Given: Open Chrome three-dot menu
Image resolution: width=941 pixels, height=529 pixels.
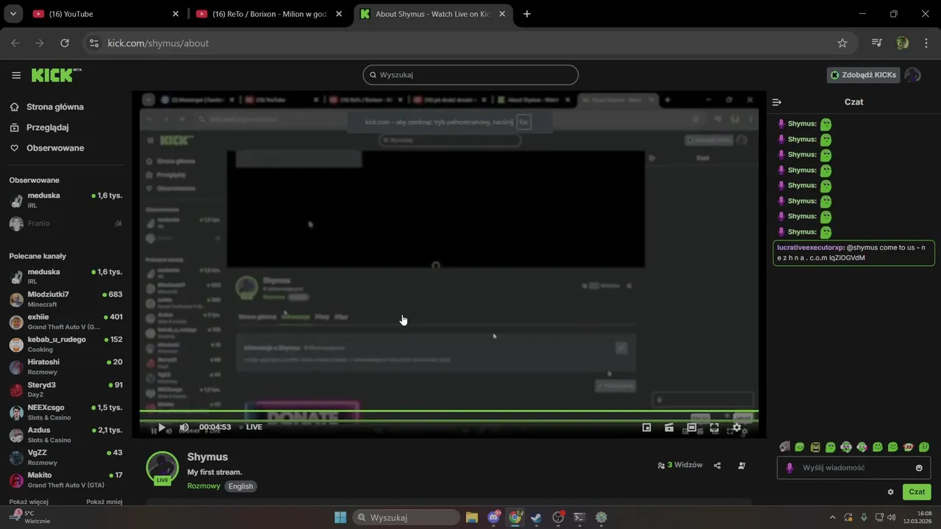Looking at the screenshot, I should click(x=926, y=43).
